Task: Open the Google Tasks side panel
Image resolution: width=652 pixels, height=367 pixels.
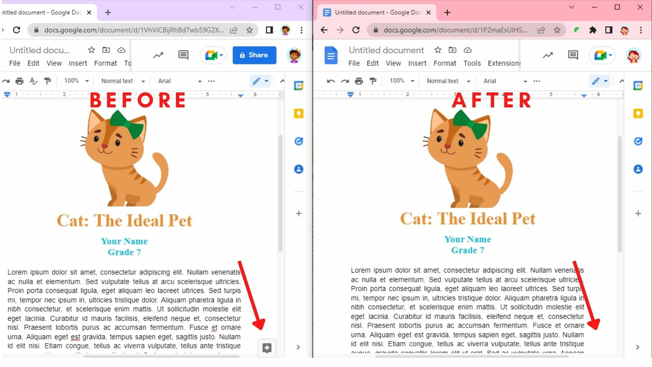Action: 638,141
